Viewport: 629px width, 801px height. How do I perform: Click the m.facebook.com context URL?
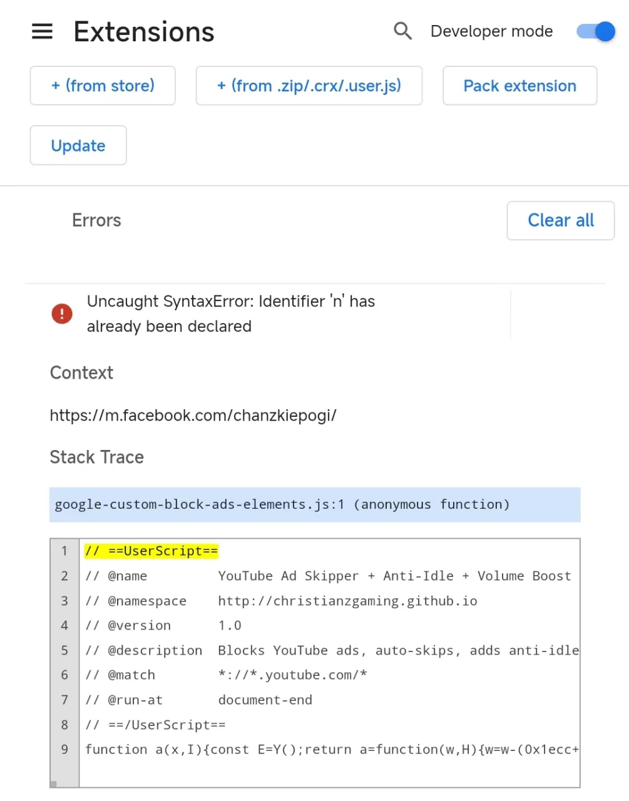(x=193, y=416)
